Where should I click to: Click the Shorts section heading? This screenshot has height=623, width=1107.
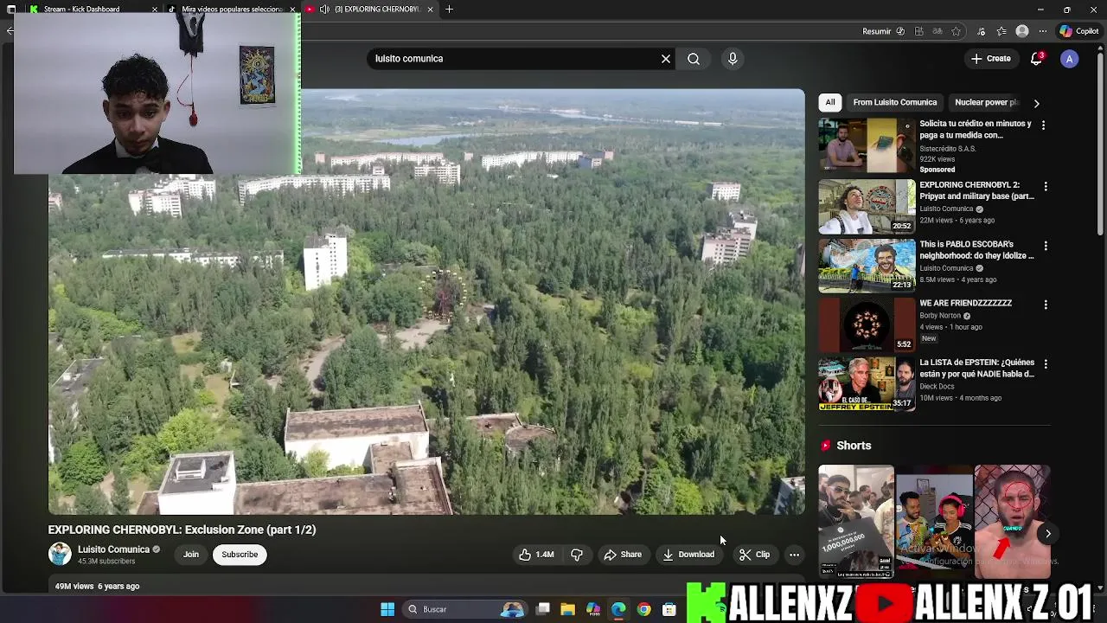tap(854, 446)
